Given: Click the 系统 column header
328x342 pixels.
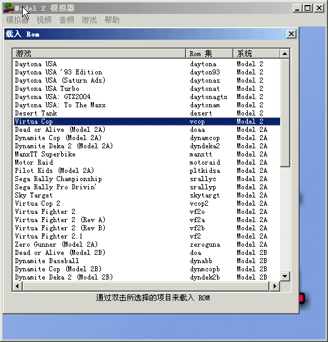Looking at the screenshot, I should tap(257, 54).
